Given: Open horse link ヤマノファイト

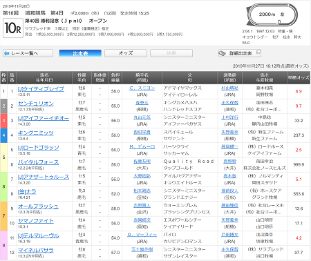Looking at the screenshot, I should click(x=36, y=221).
